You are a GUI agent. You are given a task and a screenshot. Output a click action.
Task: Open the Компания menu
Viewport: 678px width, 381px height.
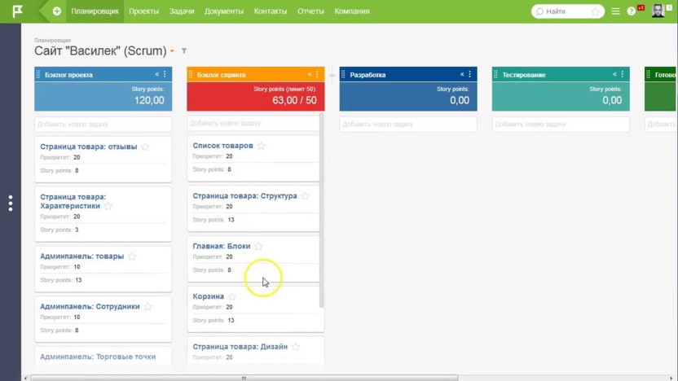click(x=352, y=11)
